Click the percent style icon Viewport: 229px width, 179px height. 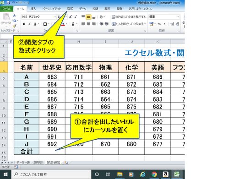[x=159, y=24]
